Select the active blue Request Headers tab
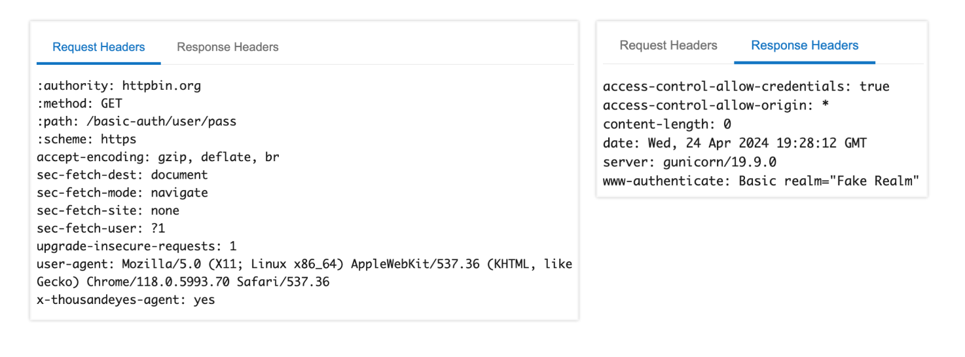Screen dimensions: 965x357 99,47
